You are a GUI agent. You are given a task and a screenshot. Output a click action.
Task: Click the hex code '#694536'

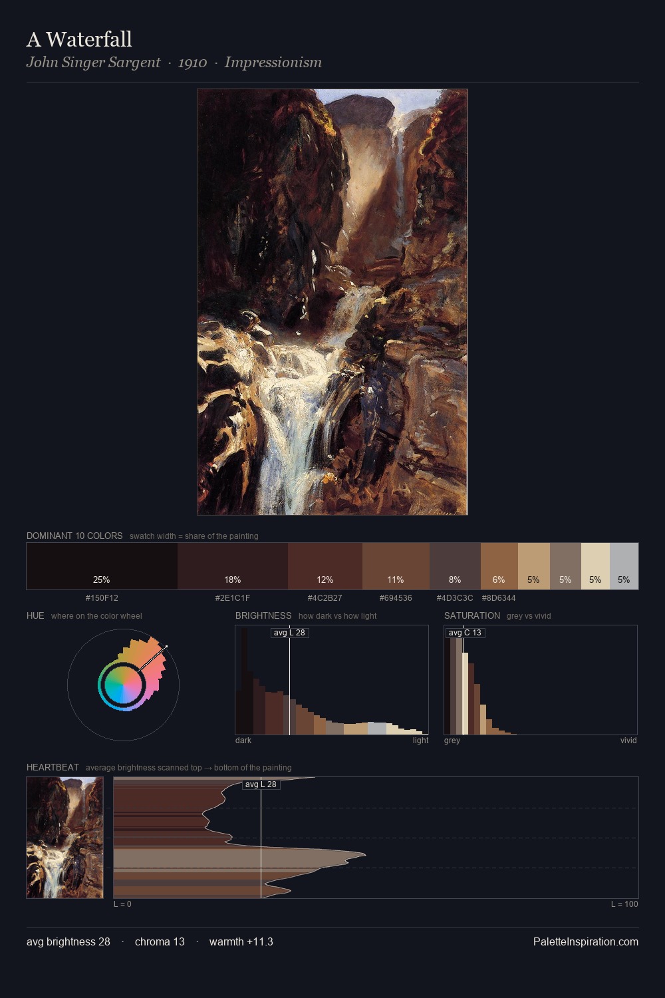pos(396,598)
